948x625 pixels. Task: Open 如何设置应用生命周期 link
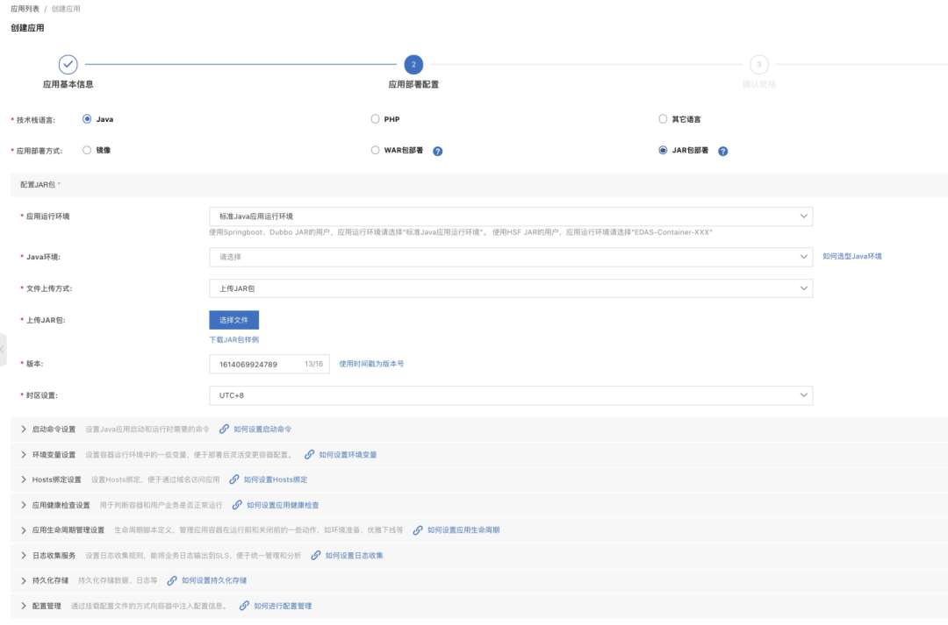click(x=463, y=530)
